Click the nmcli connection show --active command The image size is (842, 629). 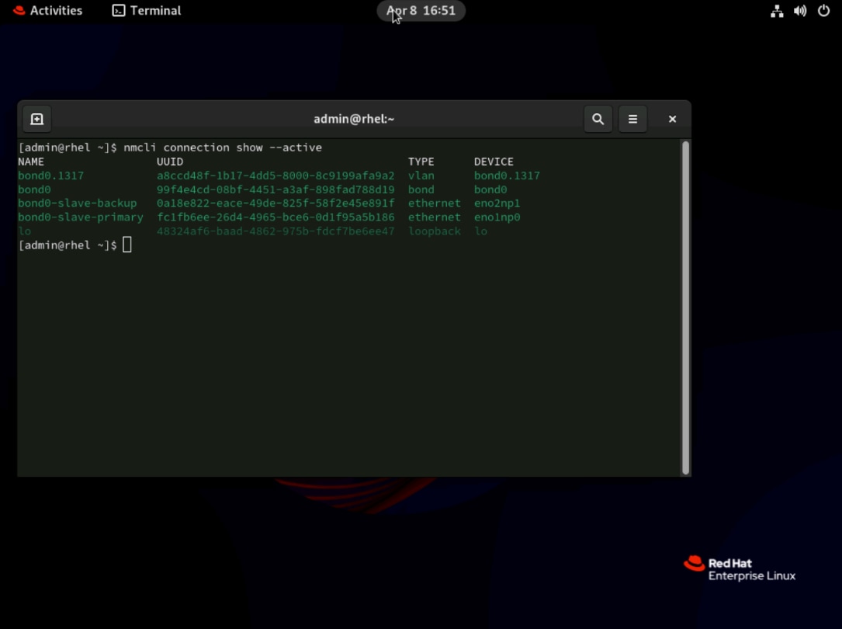tap(223, 148)
